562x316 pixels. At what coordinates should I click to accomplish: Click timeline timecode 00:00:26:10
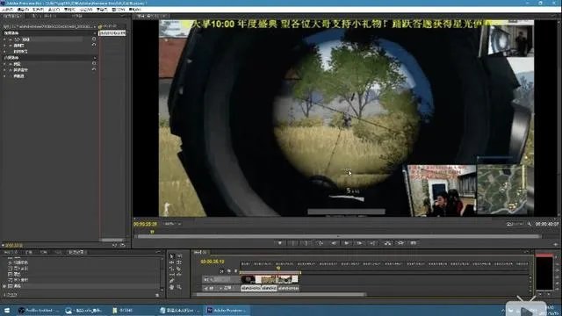[x=213, y=262]
